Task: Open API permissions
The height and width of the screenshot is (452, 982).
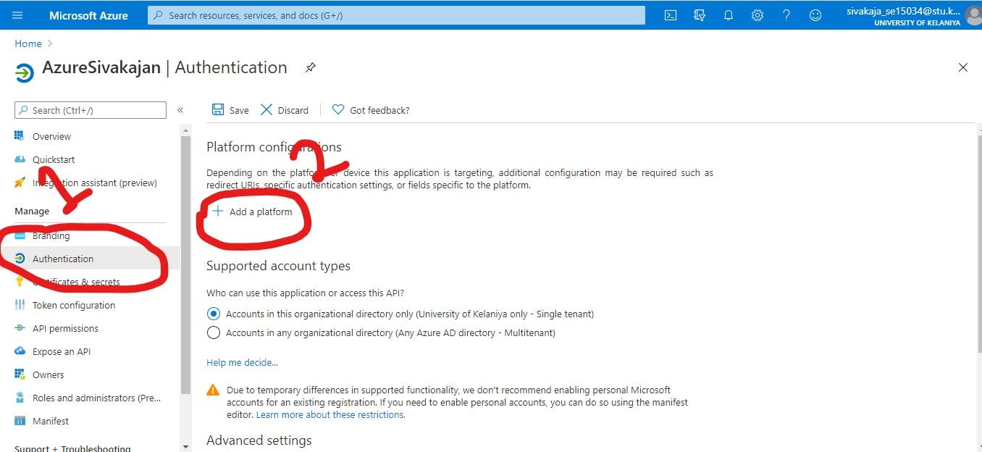Action: point(65,328)
